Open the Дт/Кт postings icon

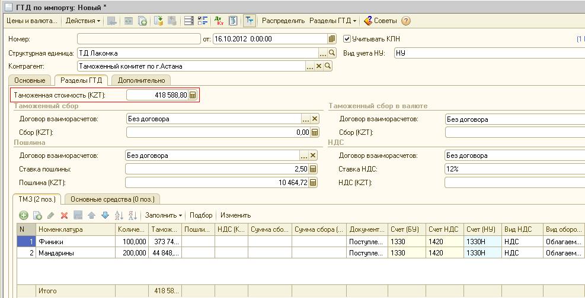pyautogui.click(x=219, y=21)
